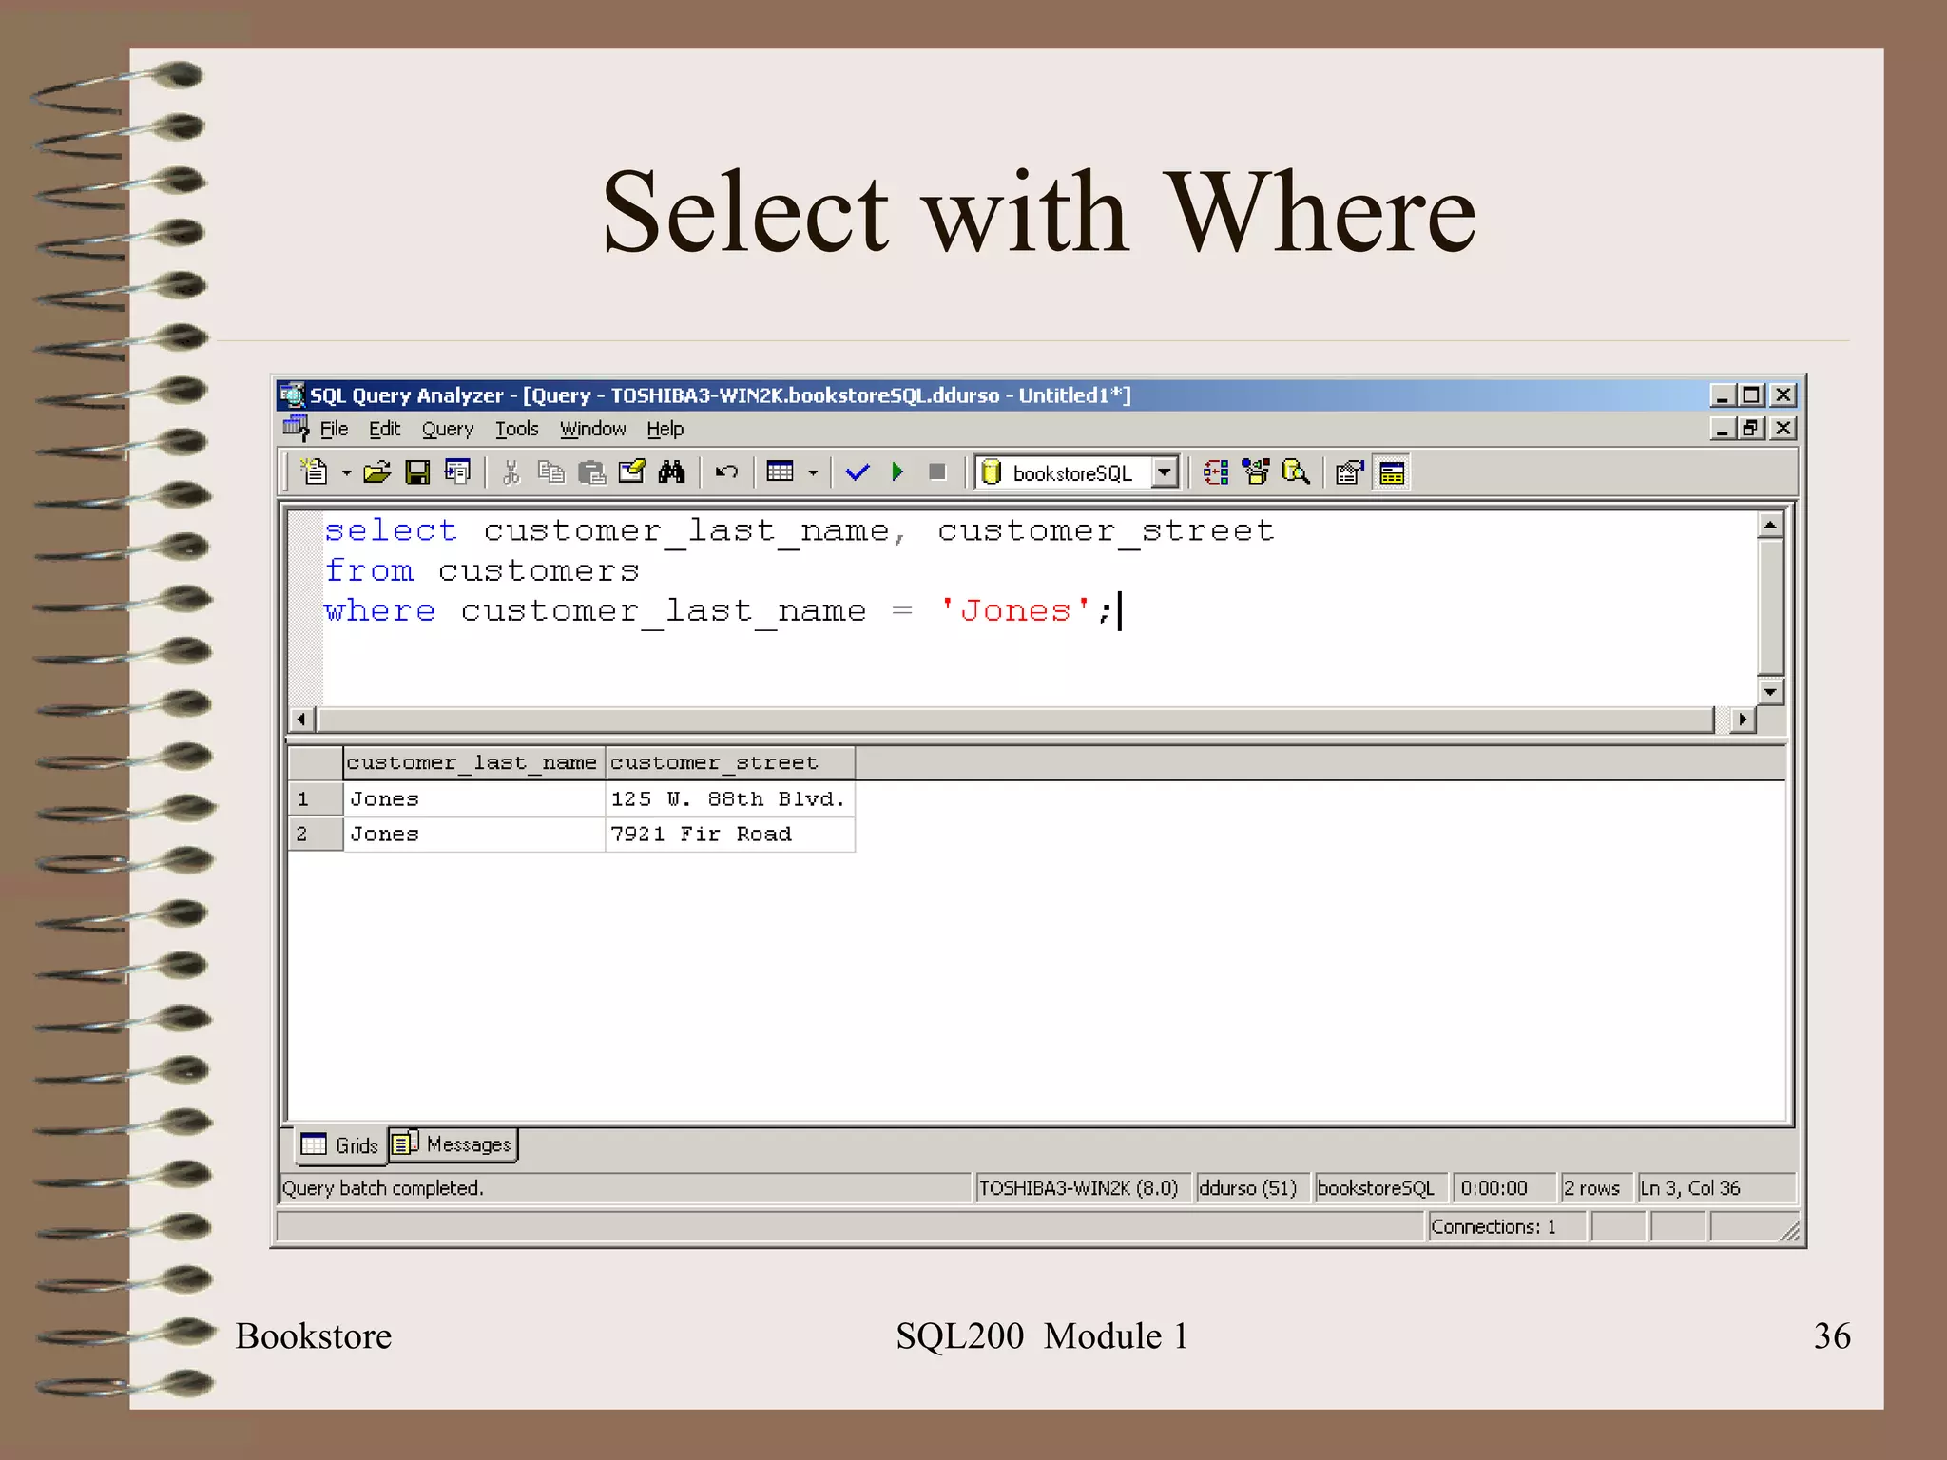Open the Object Search magnifier icon
The width and height of the screenshot is (1947, 1460).
[1296, 472]
